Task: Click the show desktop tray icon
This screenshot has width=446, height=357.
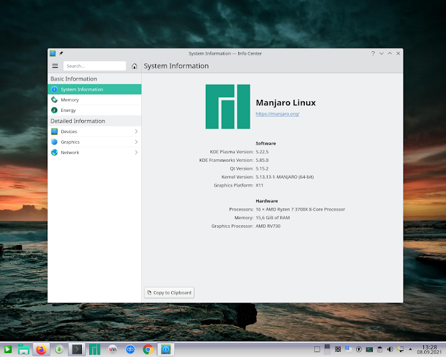Action: pyautogui.click(x=317, y=349)
